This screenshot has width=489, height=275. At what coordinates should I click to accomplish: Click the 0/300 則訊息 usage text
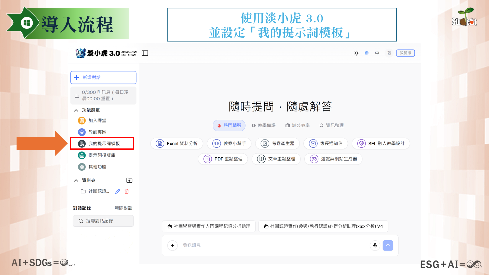105,95
